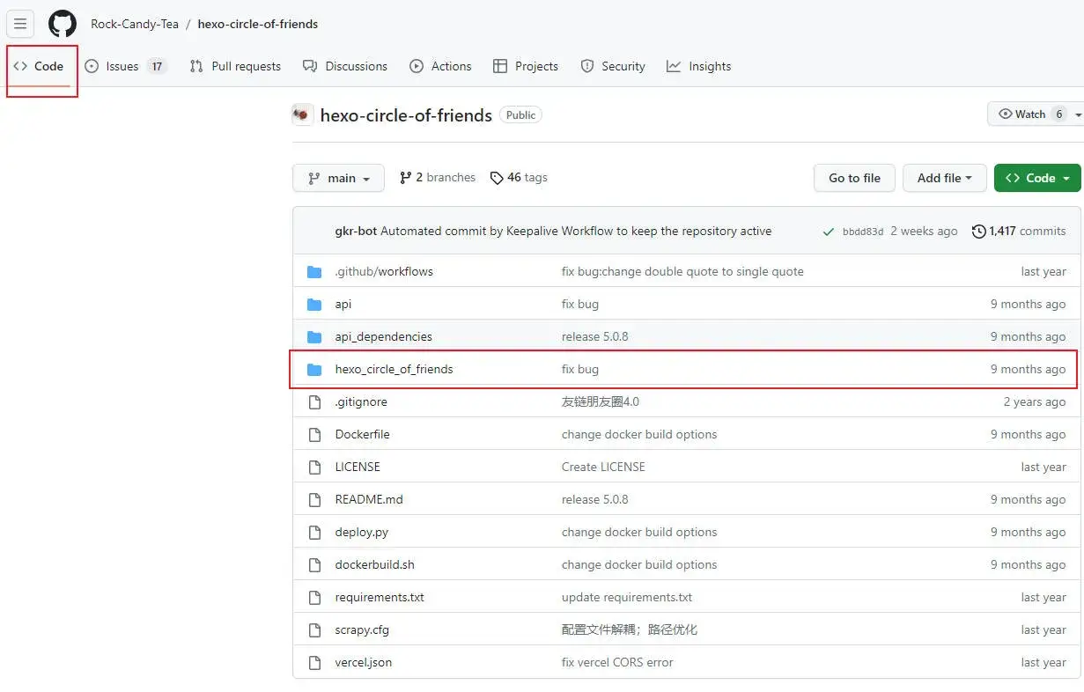Click the file icon beside deploy.py
The image size is (1084, 692).
pos(314,533)
